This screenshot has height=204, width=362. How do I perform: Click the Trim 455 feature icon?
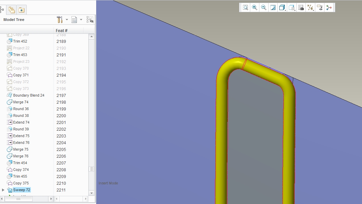point(9,176)
